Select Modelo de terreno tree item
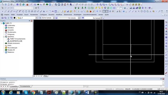 pyautogui.click(x=13, y=43)
